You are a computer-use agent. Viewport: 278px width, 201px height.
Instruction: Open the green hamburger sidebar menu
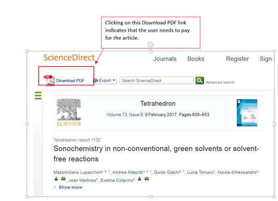click(x=38, y=95)
